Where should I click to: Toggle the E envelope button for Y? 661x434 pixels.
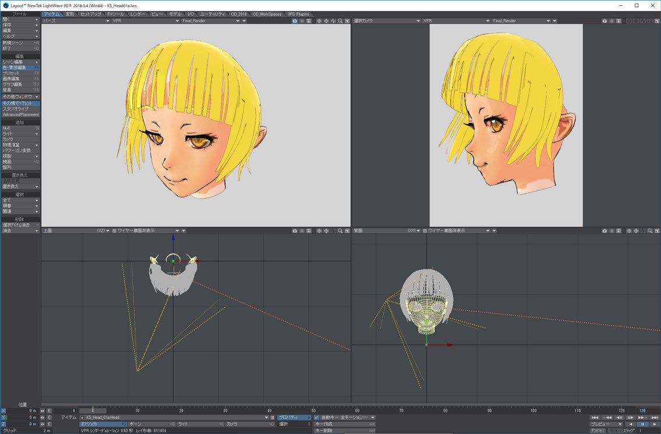pyautogui.click(x=49, y=417)
